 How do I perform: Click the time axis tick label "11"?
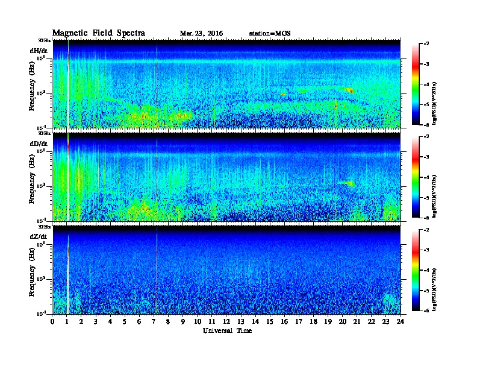tap(212, 321)
